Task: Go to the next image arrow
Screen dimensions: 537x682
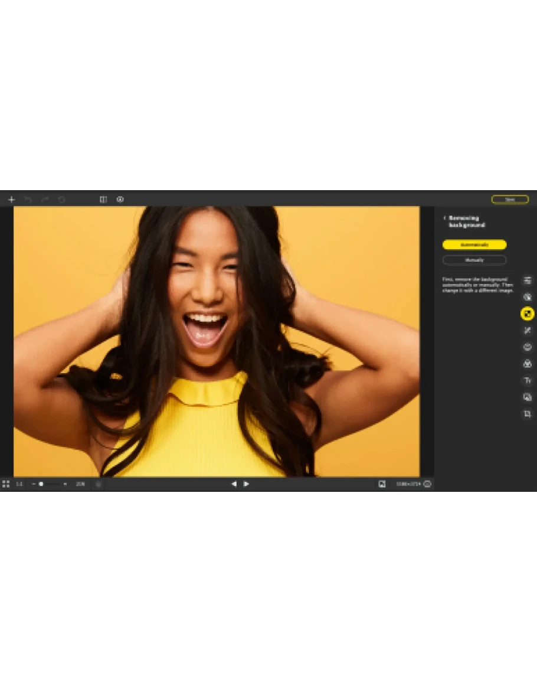Action: [x=247, y=484]
